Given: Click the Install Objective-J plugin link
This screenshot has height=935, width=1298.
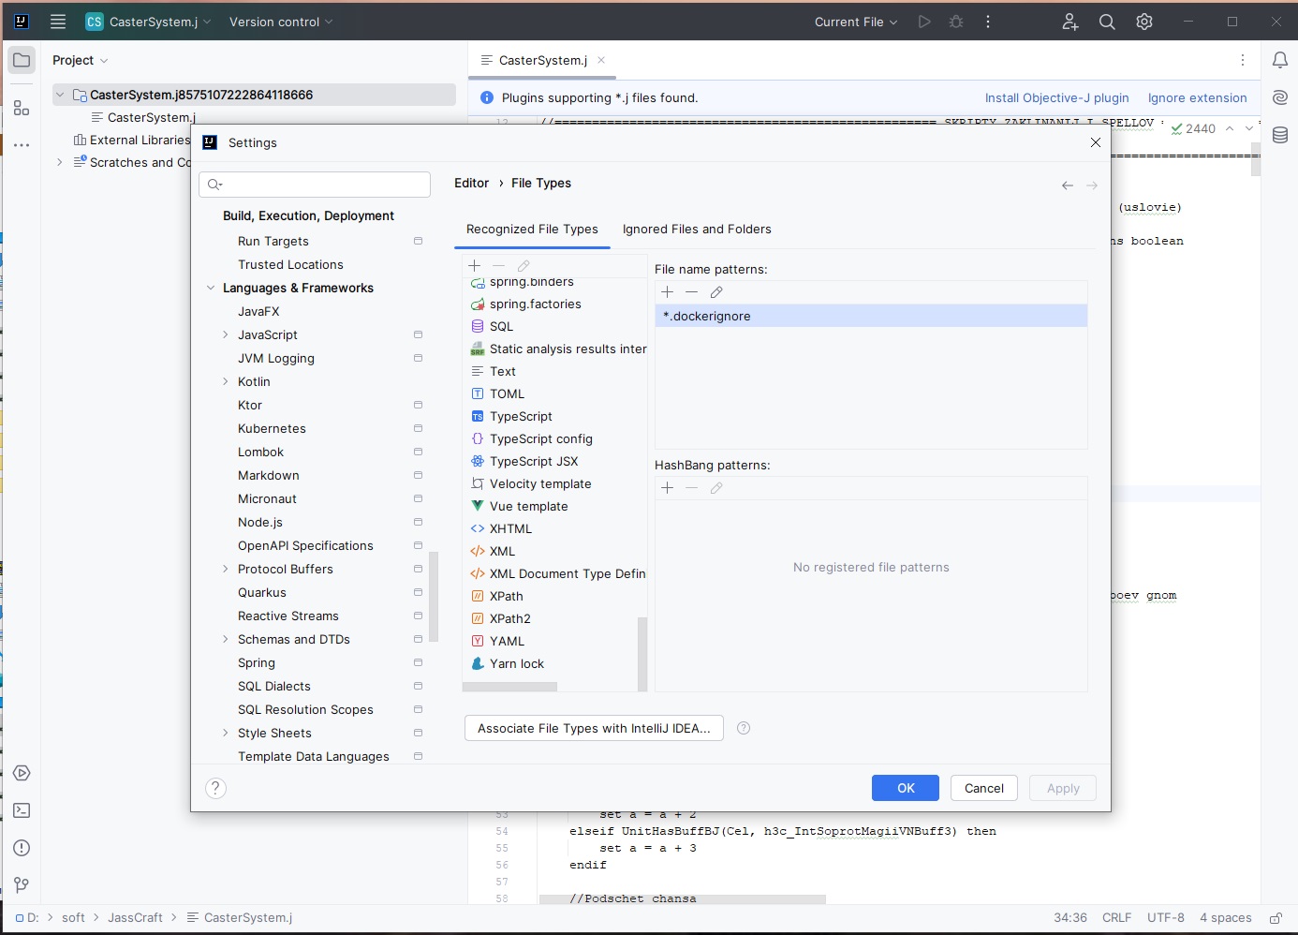Looking at the screenshot, I should coord(1056,97).
